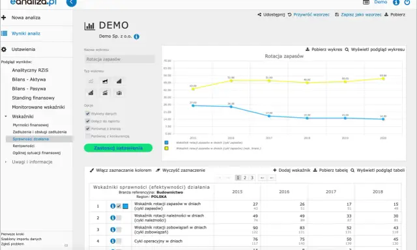The width and height of the screenshot is (417, 250).
Task: Select the combined bar-line chart type icon
Action: coord(105,92)
